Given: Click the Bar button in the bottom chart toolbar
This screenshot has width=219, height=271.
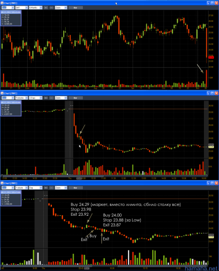Looking at the screenshot, I should pos(75,188).
